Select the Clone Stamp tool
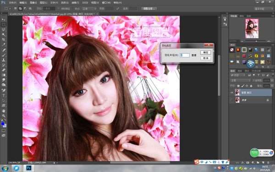 pyautogui.click(x=4, y=60)
